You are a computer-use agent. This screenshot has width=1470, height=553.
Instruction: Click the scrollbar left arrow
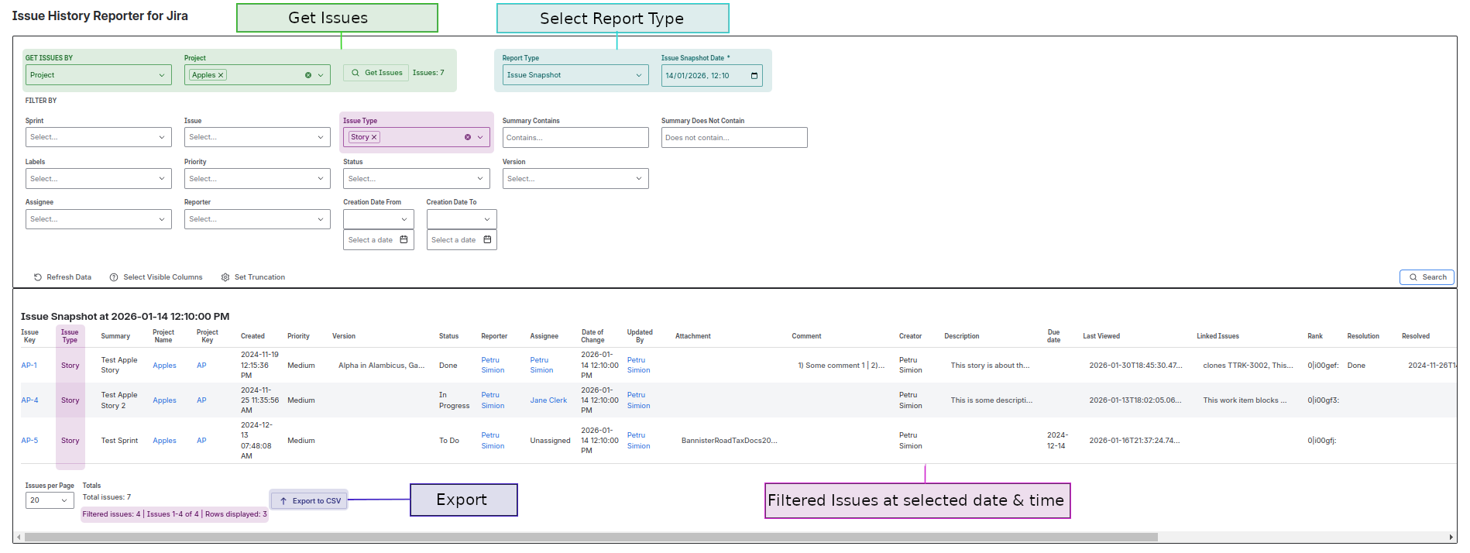[19, 537]
